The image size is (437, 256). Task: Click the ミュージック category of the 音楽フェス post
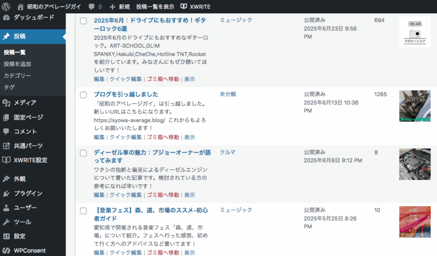point(236,210)
